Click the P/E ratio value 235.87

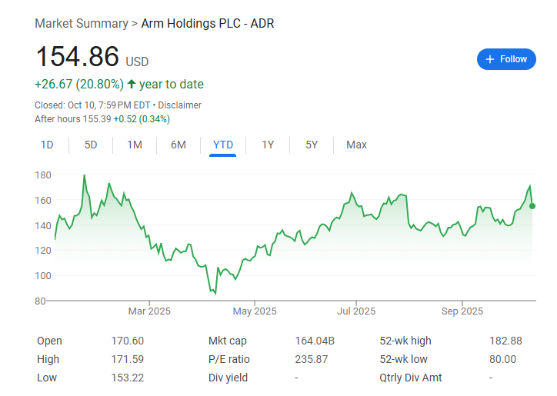[x=312, y=359]
